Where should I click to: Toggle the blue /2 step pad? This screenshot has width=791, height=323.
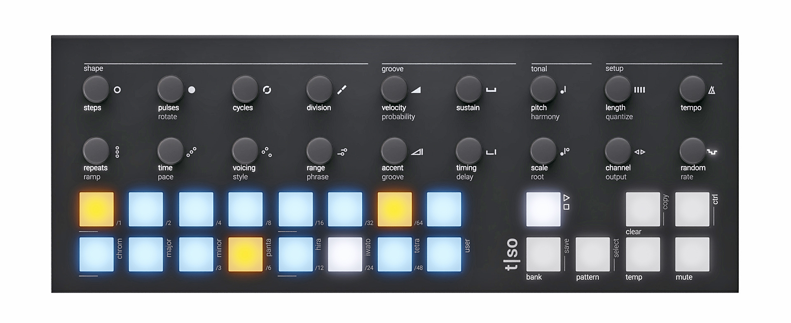coord(146,209)
